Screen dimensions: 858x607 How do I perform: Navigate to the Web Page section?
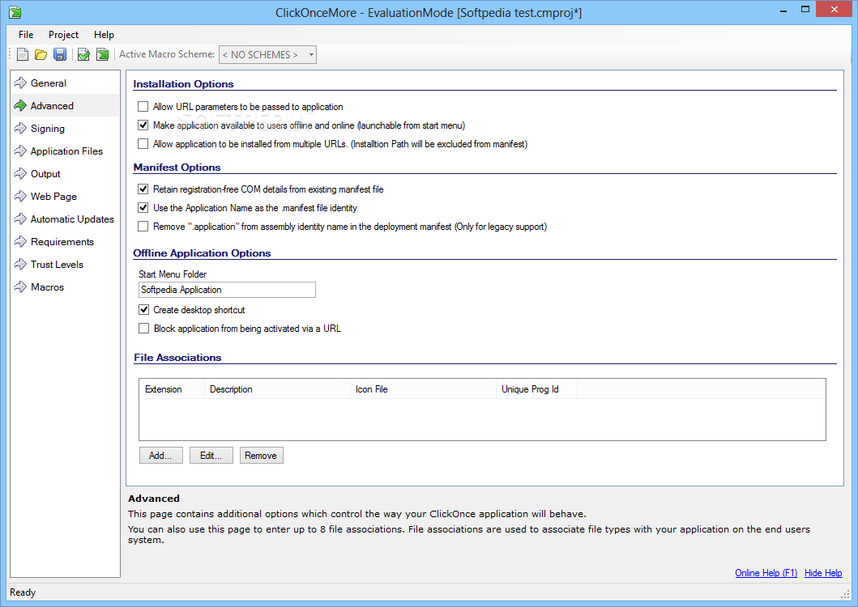pos(53,197)
